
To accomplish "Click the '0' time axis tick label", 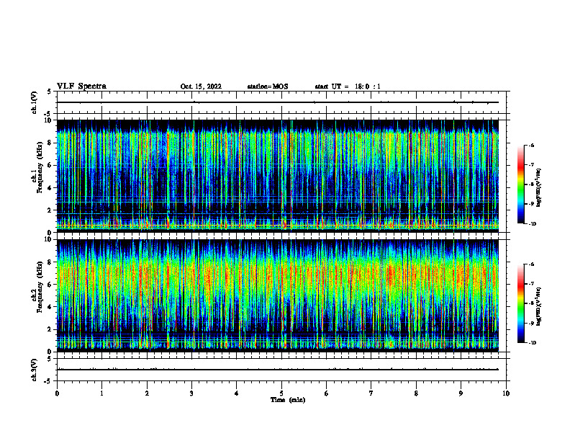I will pos(57,393).
